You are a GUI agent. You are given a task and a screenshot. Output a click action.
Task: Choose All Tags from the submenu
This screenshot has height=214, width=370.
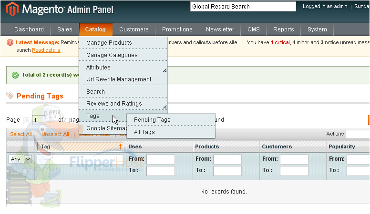point(171,132)
